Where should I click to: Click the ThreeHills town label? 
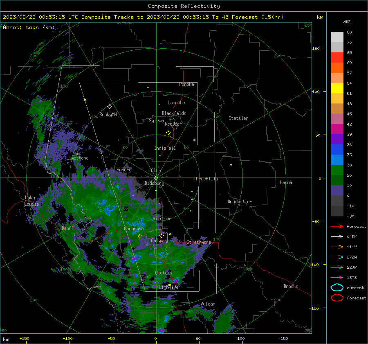tap(206, 179)
